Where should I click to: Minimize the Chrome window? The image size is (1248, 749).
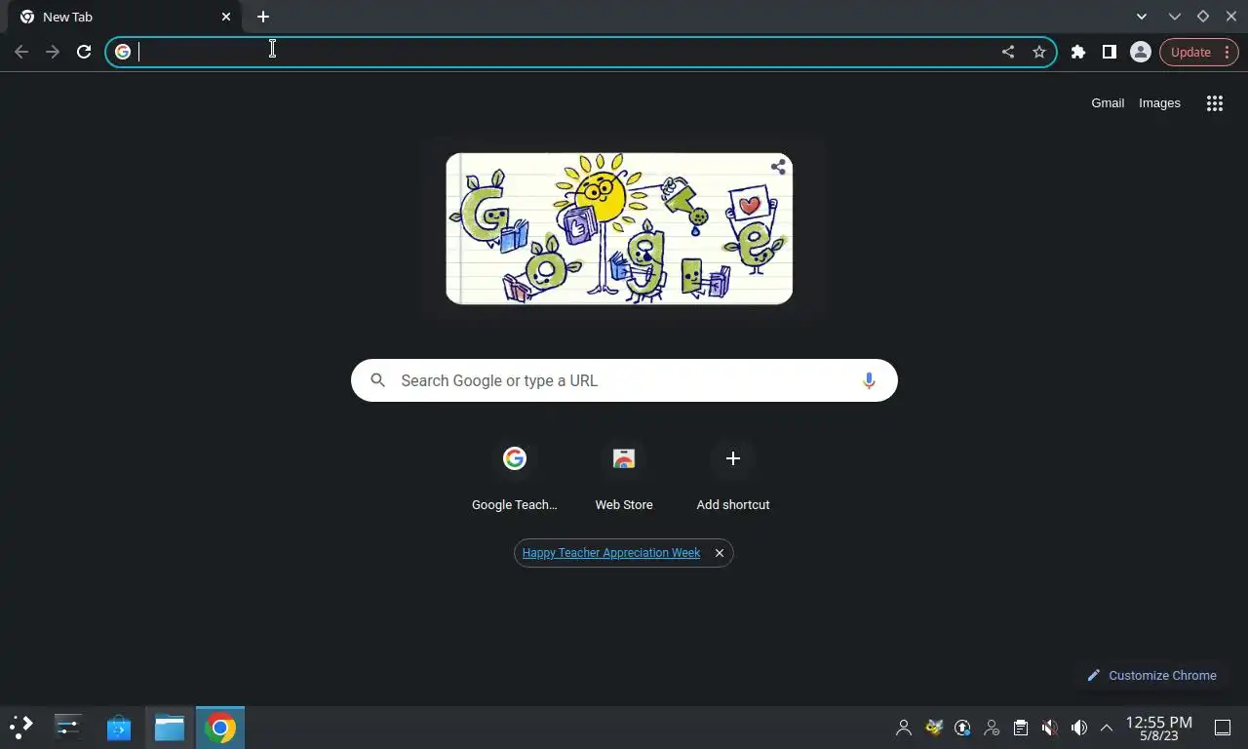(x=1175, y=17)
